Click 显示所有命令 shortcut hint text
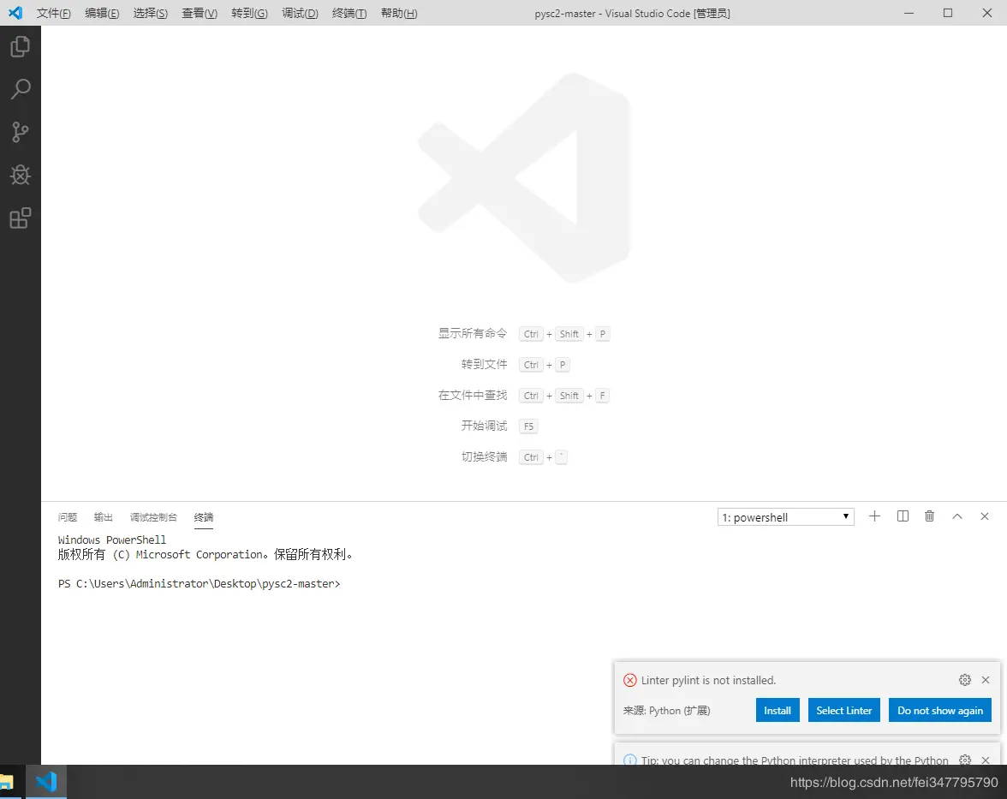The width and height of the screenshot is (1007, 799). click(473, 333)
